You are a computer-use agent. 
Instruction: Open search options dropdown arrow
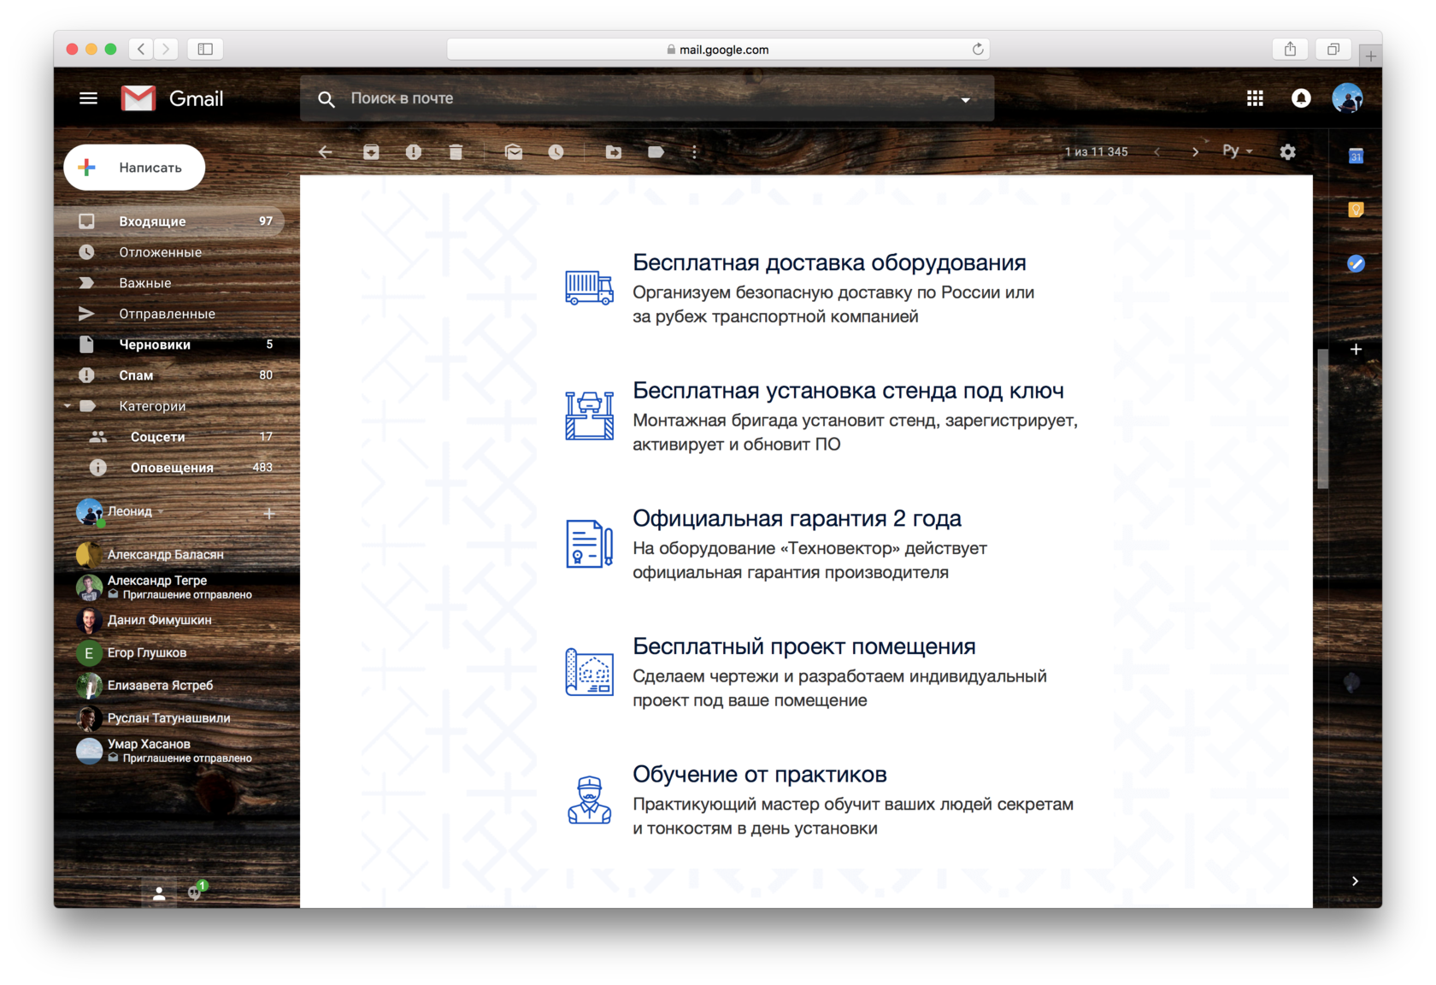[966, 100]
